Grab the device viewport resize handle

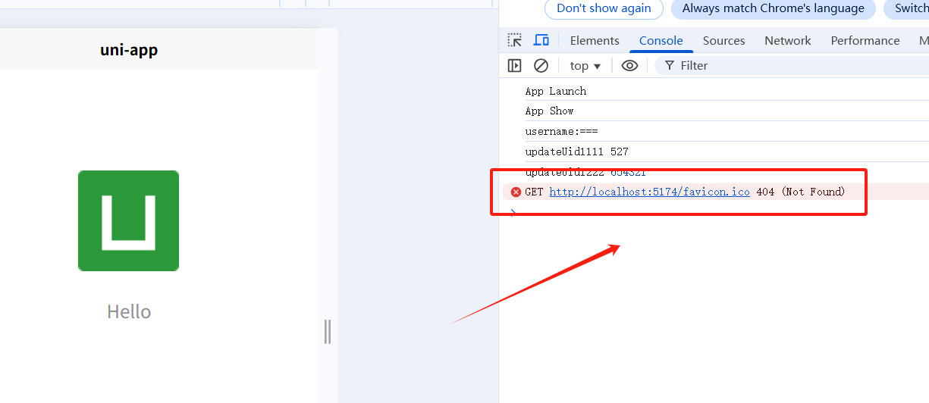[328, 332]
